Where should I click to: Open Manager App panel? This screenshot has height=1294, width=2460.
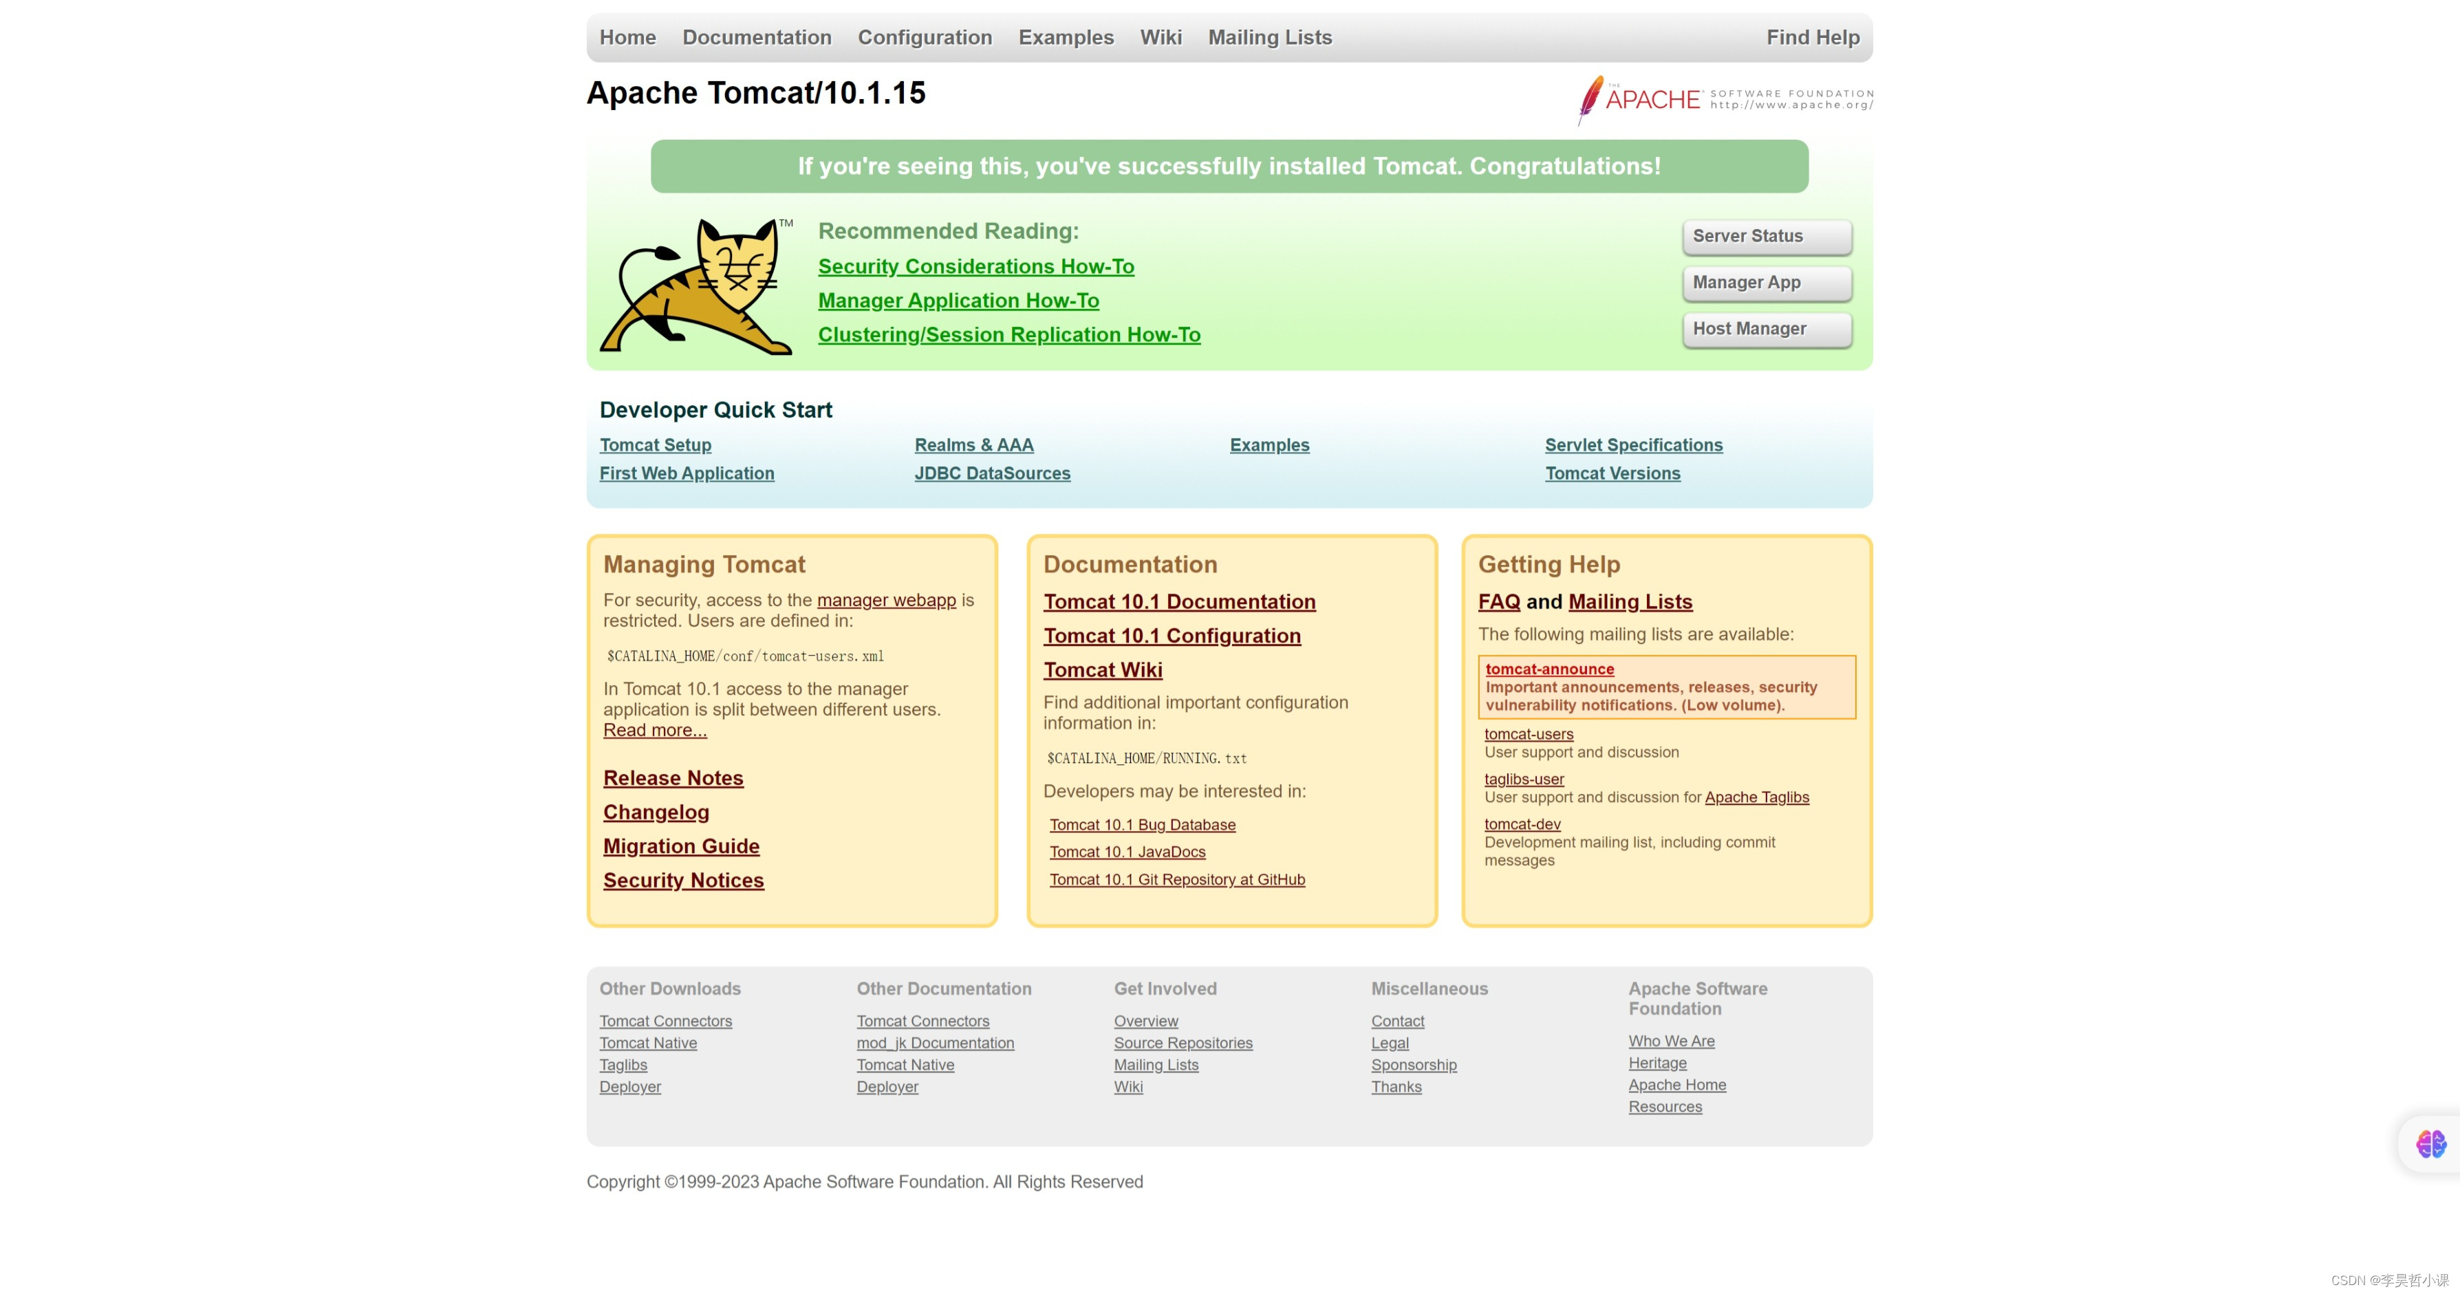(x=1765, y=280)
